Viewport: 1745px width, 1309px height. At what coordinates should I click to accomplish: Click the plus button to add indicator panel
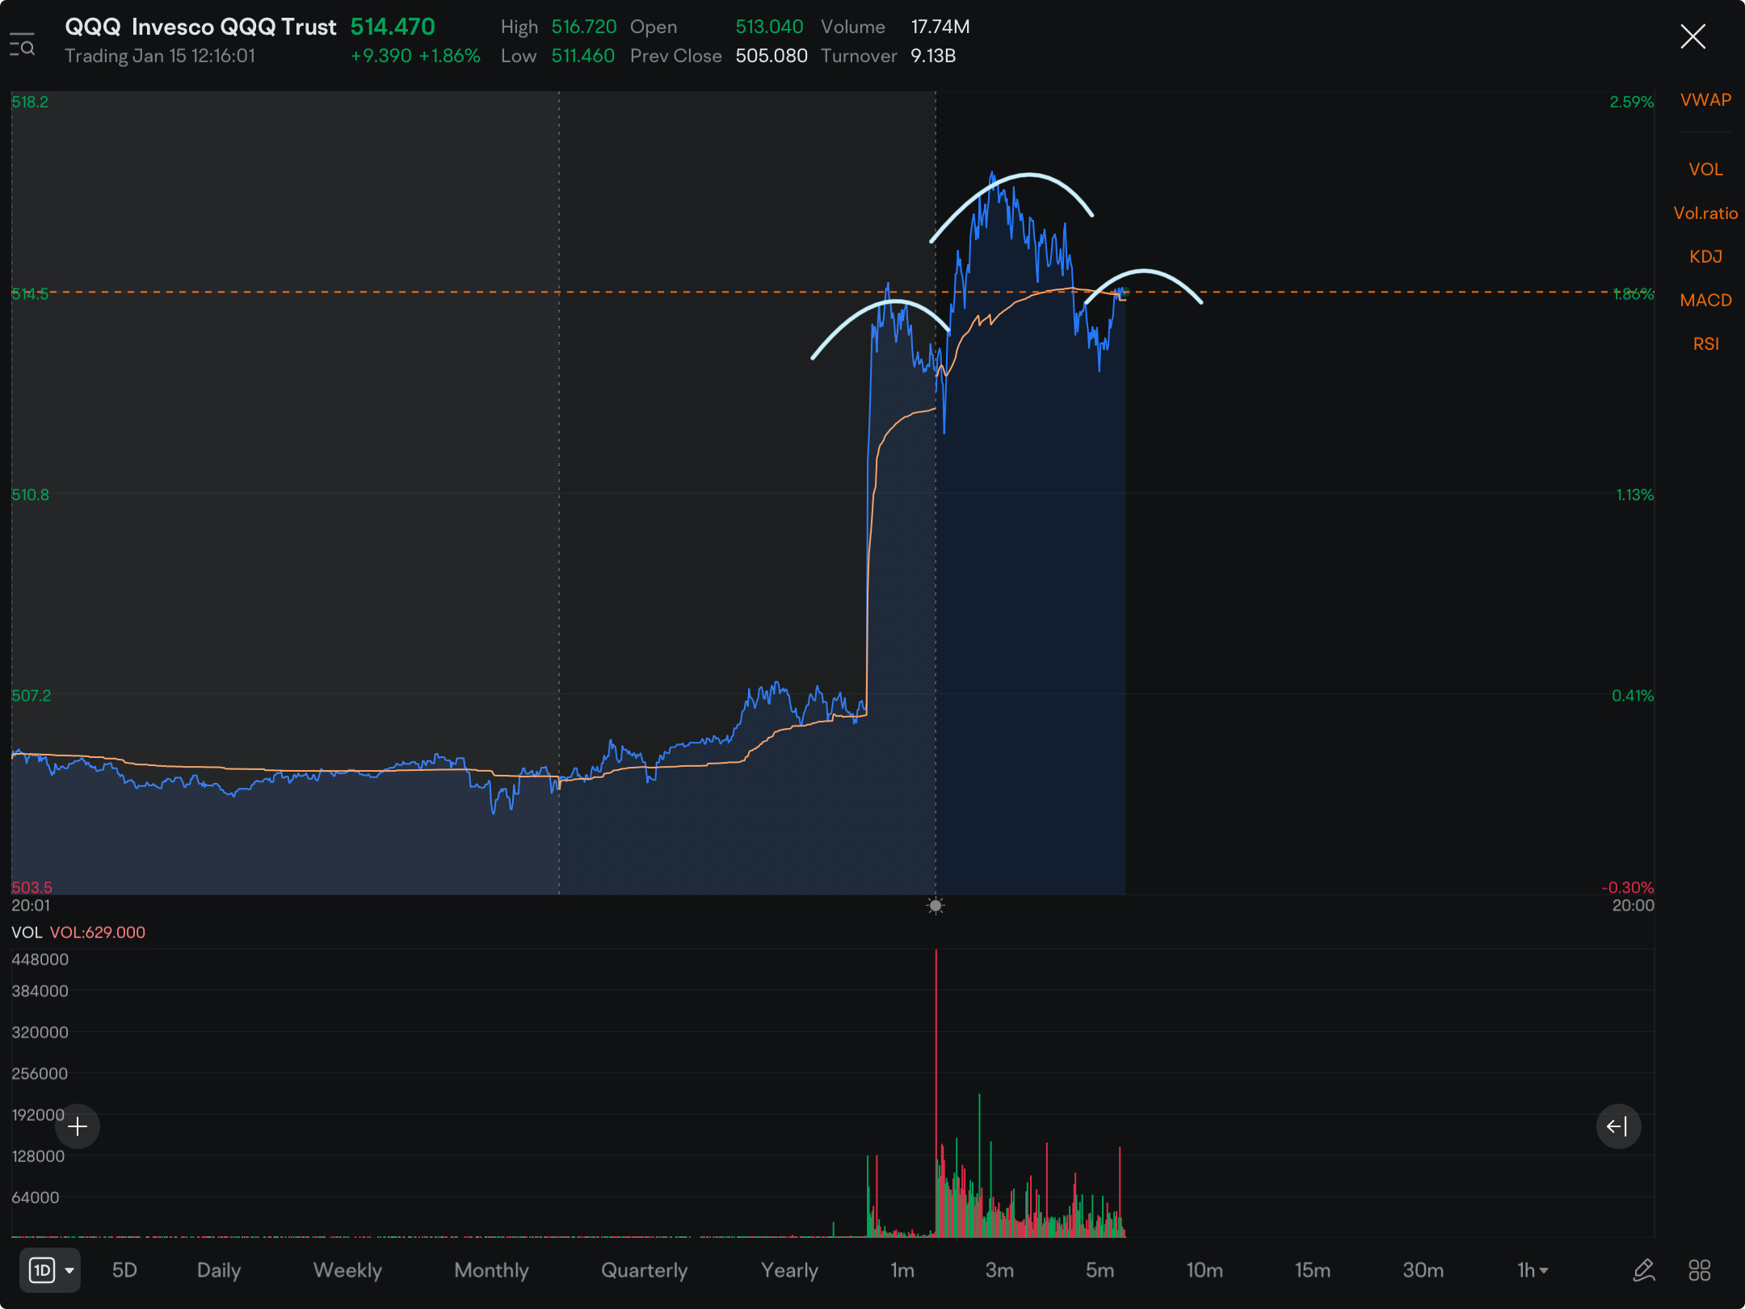[x=78, y=1126]
